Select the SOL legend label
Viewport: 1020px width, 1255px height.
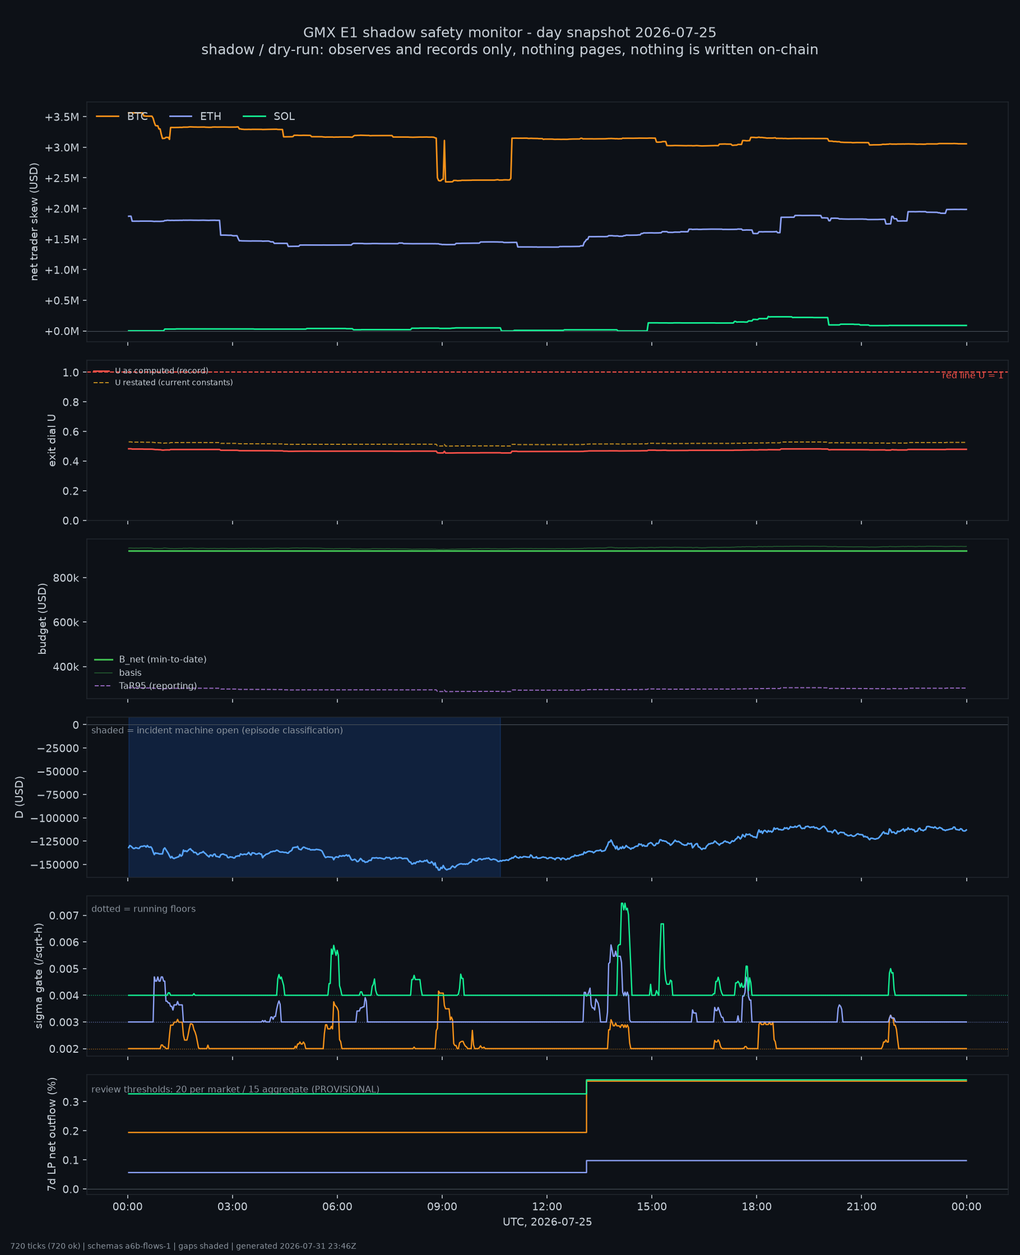(284, 117)
